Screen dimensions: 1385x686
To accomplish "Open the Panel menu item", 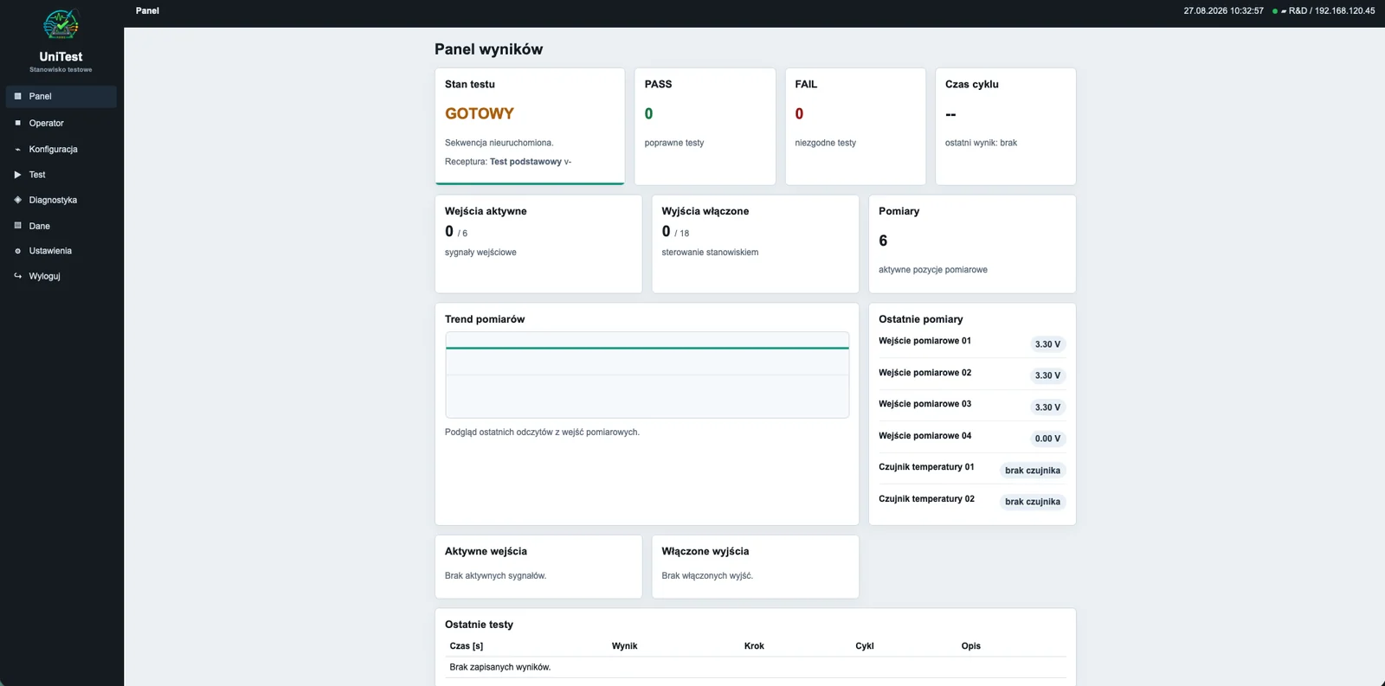I will [61, 96].
